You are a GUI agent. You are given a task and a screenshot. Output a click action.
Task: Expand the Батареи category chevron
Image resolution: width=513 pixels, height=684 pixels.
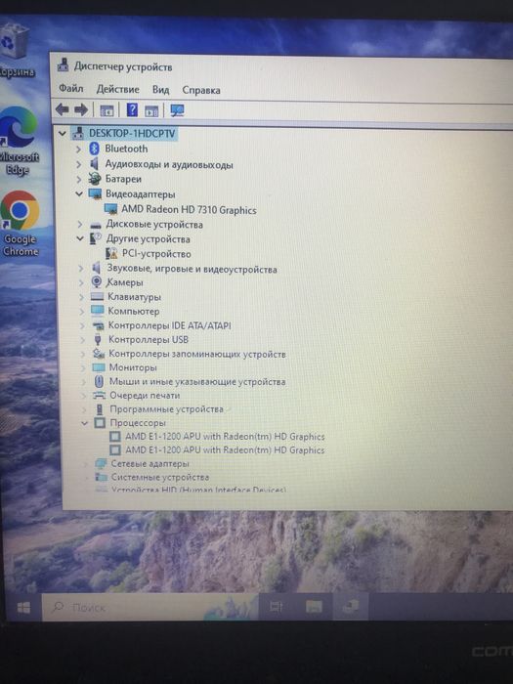pyautogui.click(x=79, y=179)
